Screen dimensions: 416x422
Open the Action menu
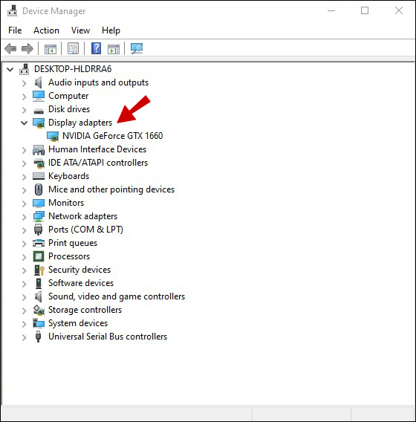point(46,30)
